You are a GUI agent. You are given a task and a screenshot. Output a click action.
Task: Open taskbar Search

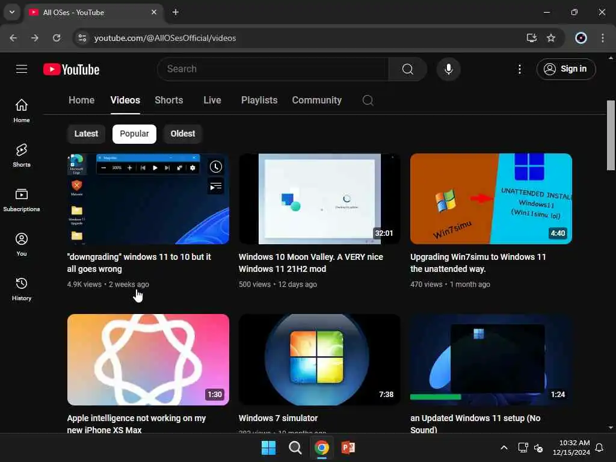coord(295,448)
